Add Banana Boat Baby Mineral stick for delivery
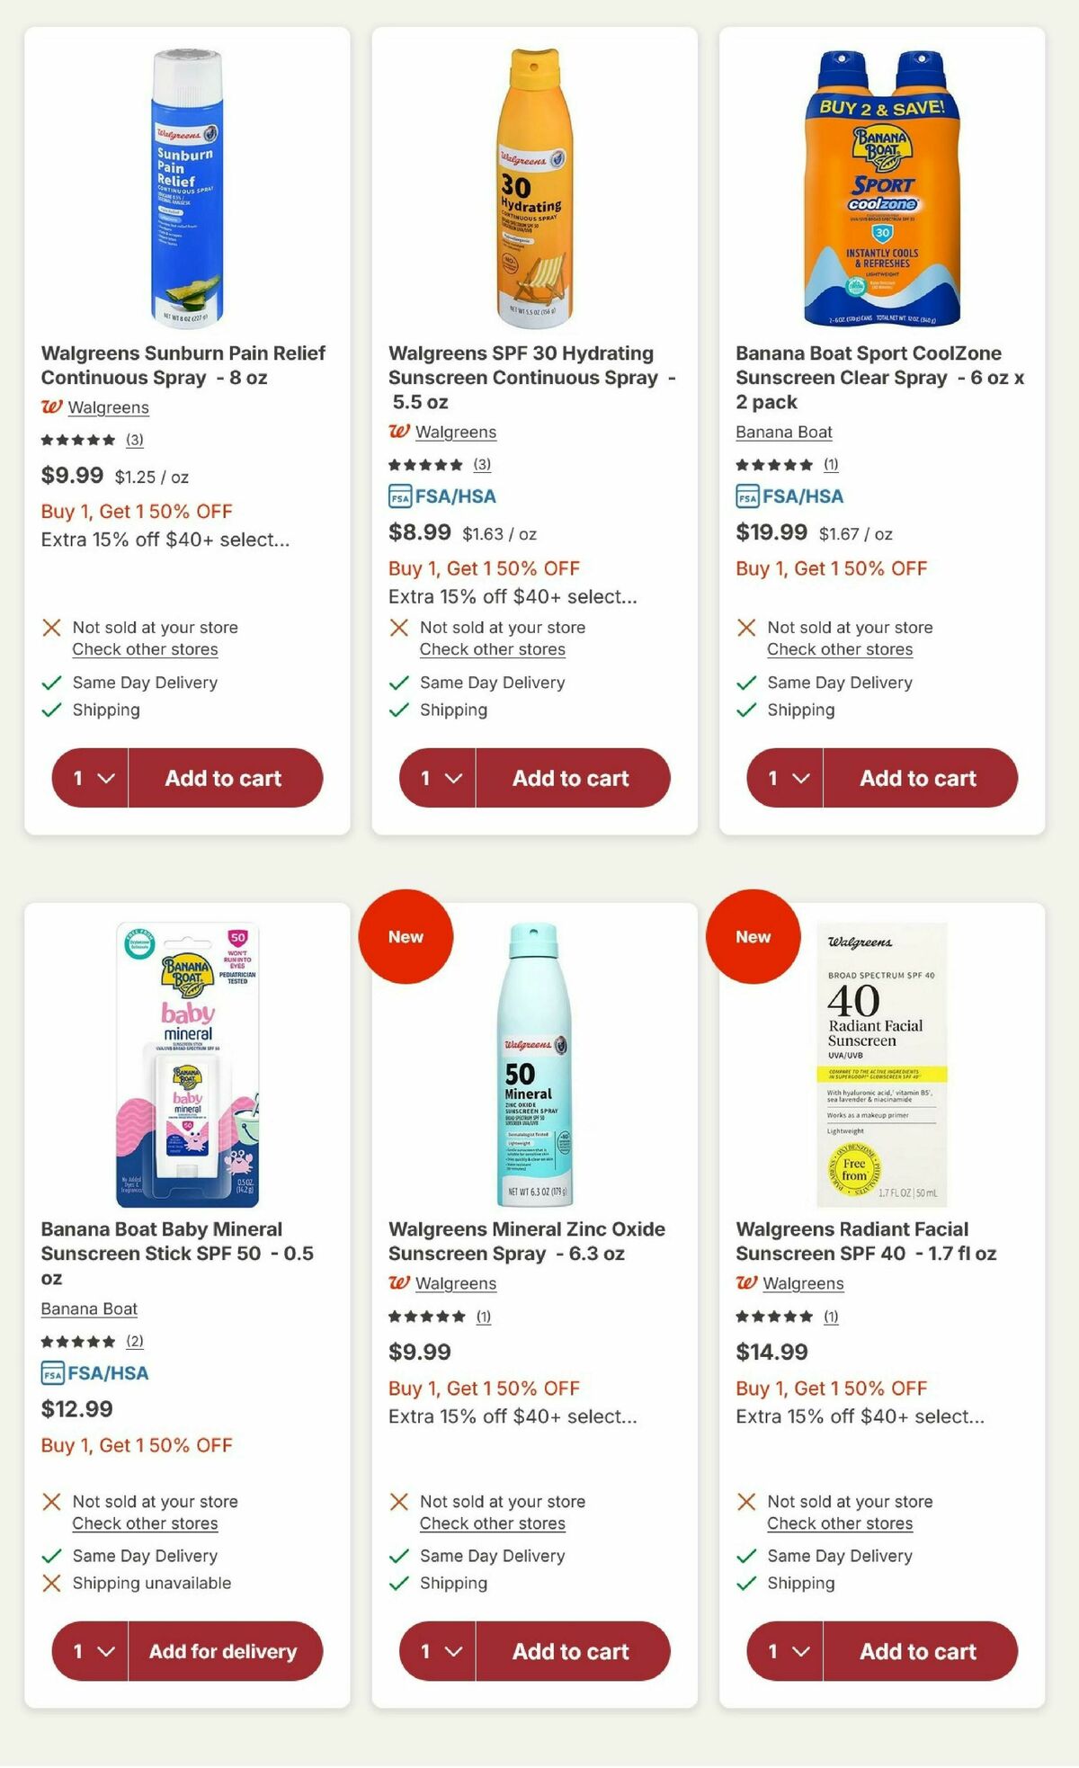 [227, 1652]
